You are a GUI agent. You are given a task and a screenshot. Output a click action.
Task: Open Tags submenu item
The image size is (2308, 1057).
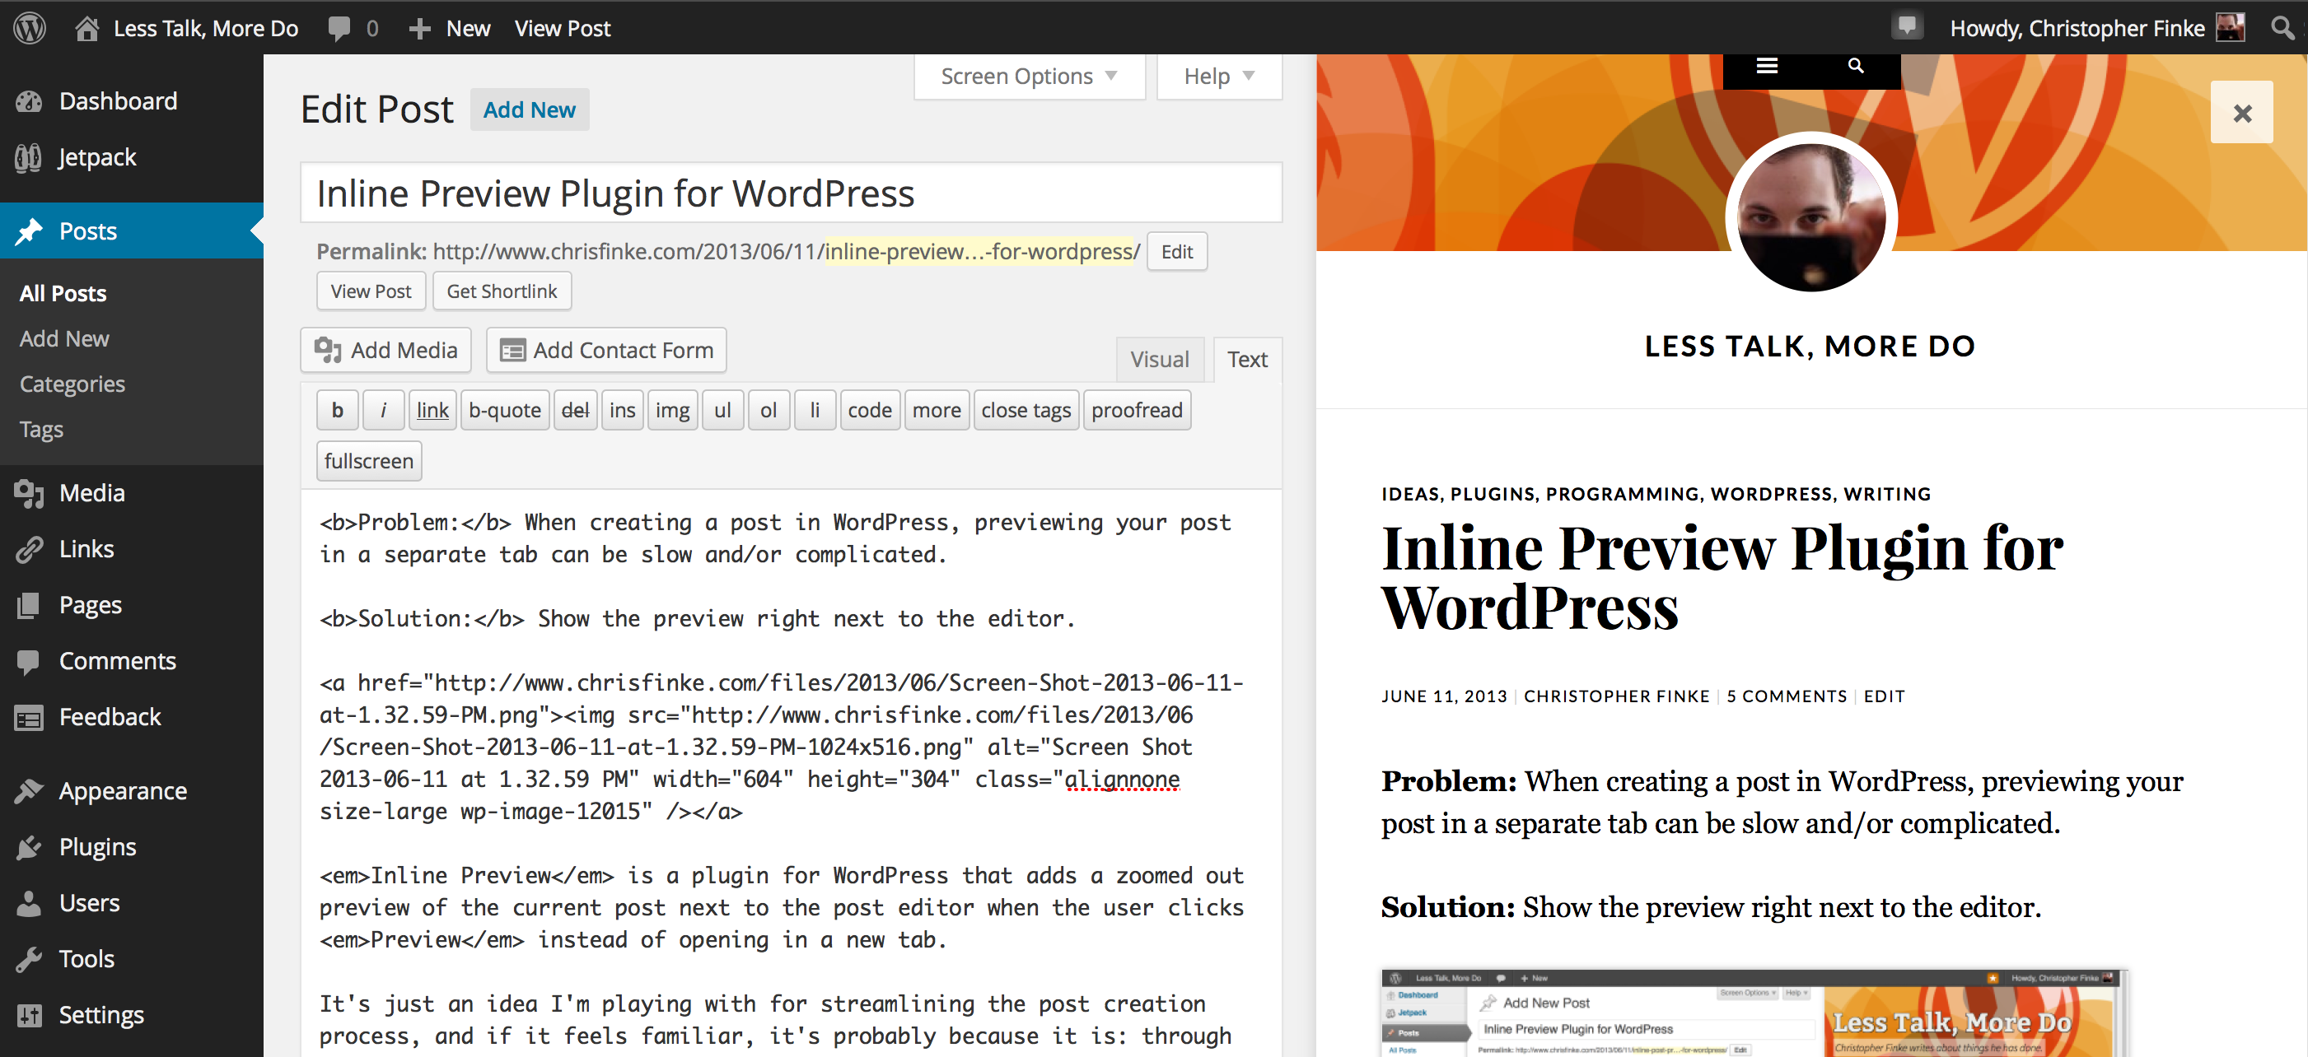click(41, 430)
